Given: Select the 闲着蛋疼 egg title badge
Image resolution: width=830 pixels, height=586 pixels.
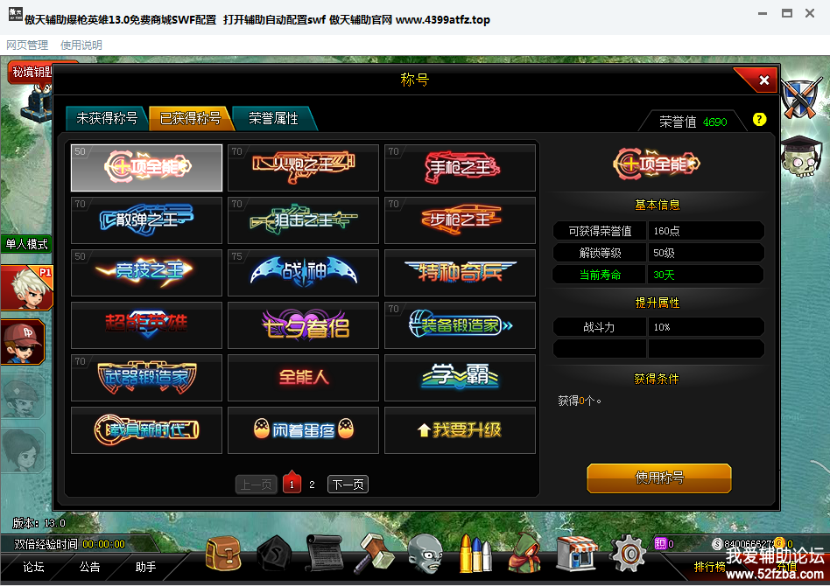Looking at the screenshot, I should (x=303, y=430).
